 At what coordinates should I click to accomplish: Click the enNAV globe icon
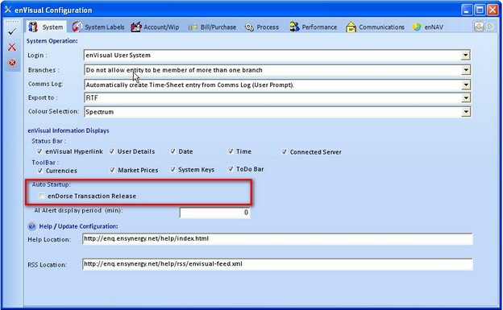(417, 27)
